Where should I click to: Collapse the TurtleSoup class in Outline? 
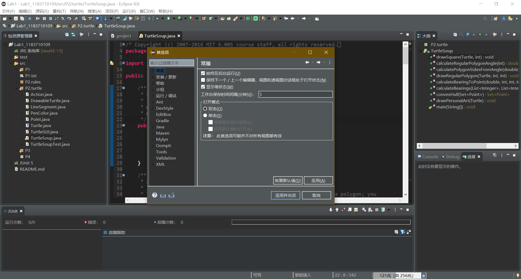(421, 51)
